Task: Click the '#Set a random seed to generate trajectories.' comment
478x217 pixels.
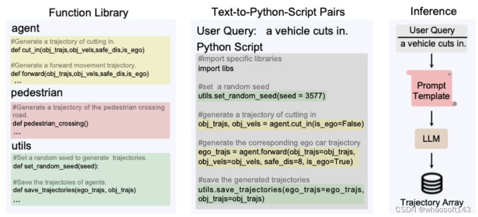Action: pyautogui.click(x=80, y=158)
